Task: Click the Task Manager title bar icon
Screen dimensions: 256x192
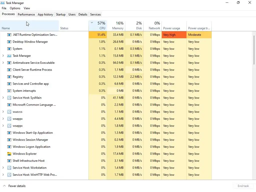Action: tap(2, 3)
